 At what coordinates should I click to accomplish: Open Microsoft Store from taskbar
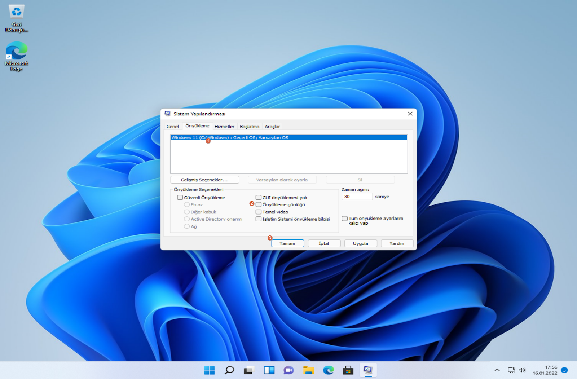click(x=348, y=370)
